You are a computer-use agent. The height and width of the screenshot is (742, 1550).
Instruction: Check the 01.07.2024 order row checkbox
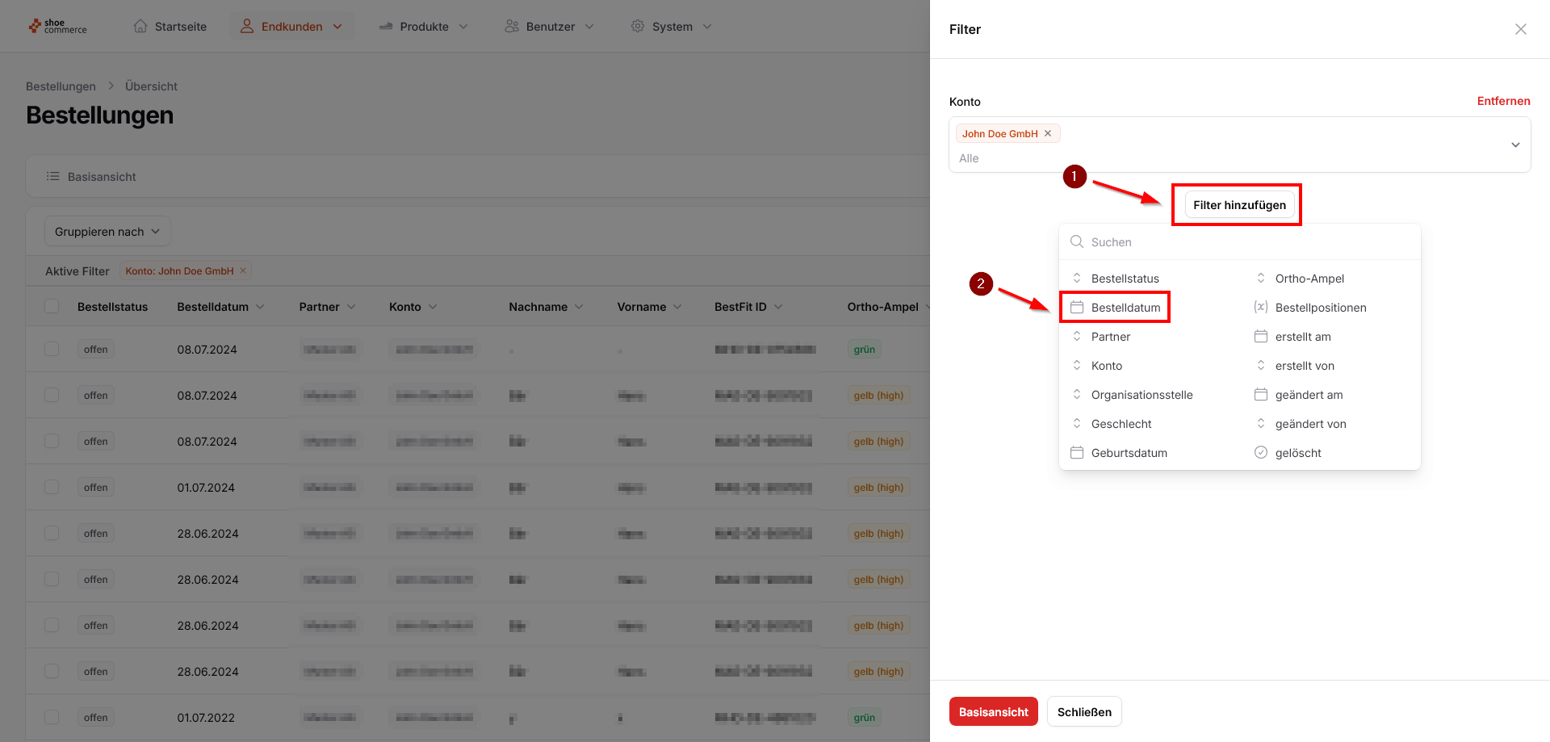click(52, 487)
